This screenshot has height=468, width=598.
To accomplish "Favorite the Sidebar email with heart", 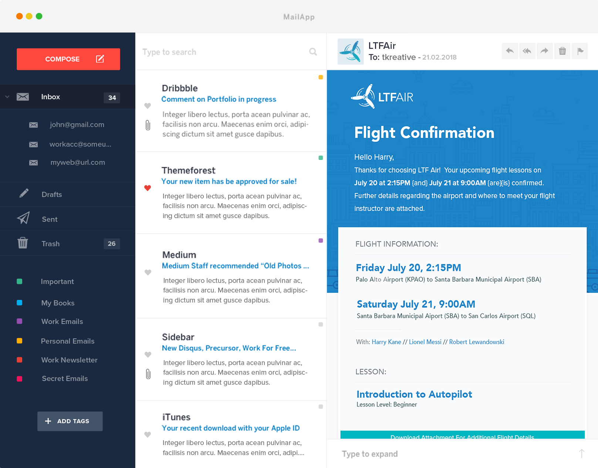I will 148,355.
